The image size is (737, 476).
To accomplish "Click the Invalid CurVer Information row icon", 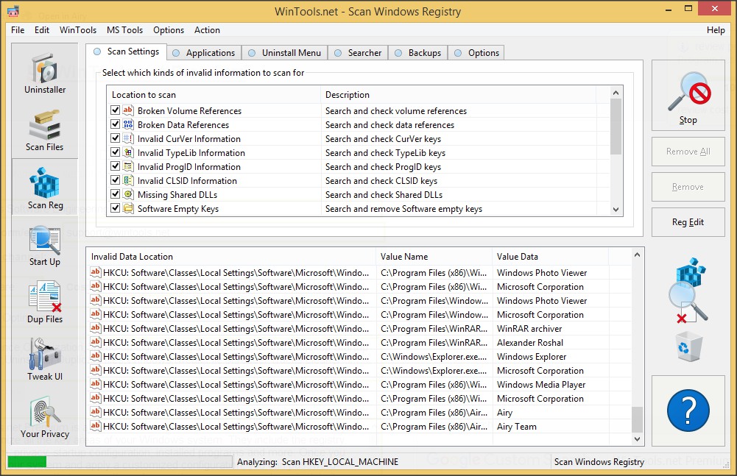I will pos(128,138).
